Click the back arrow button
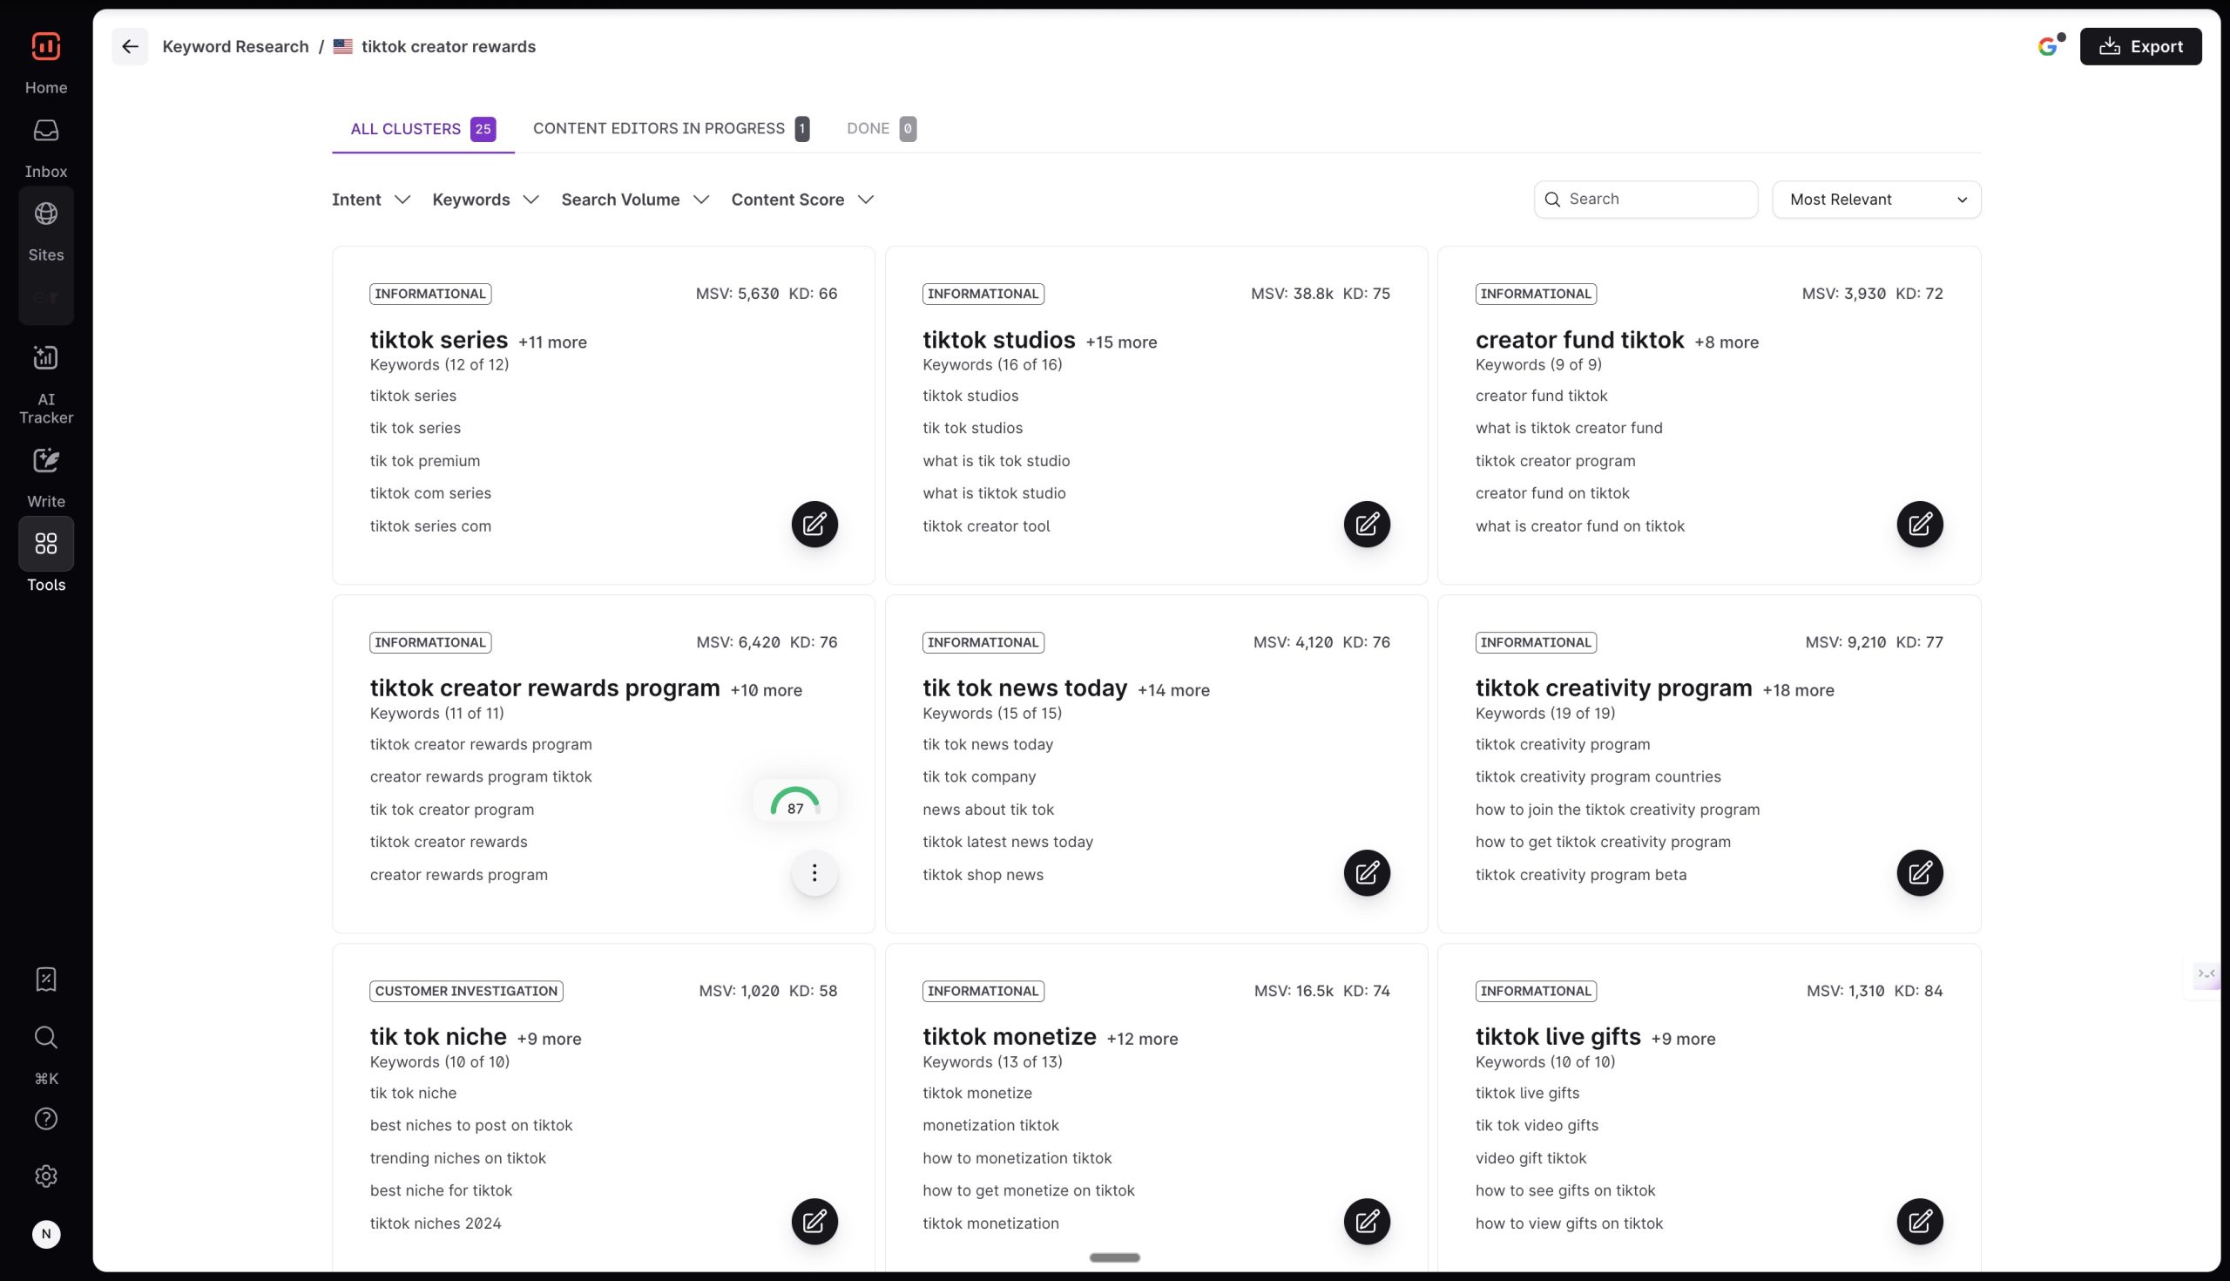2230x1281 pixels. (x=130, y=47)
